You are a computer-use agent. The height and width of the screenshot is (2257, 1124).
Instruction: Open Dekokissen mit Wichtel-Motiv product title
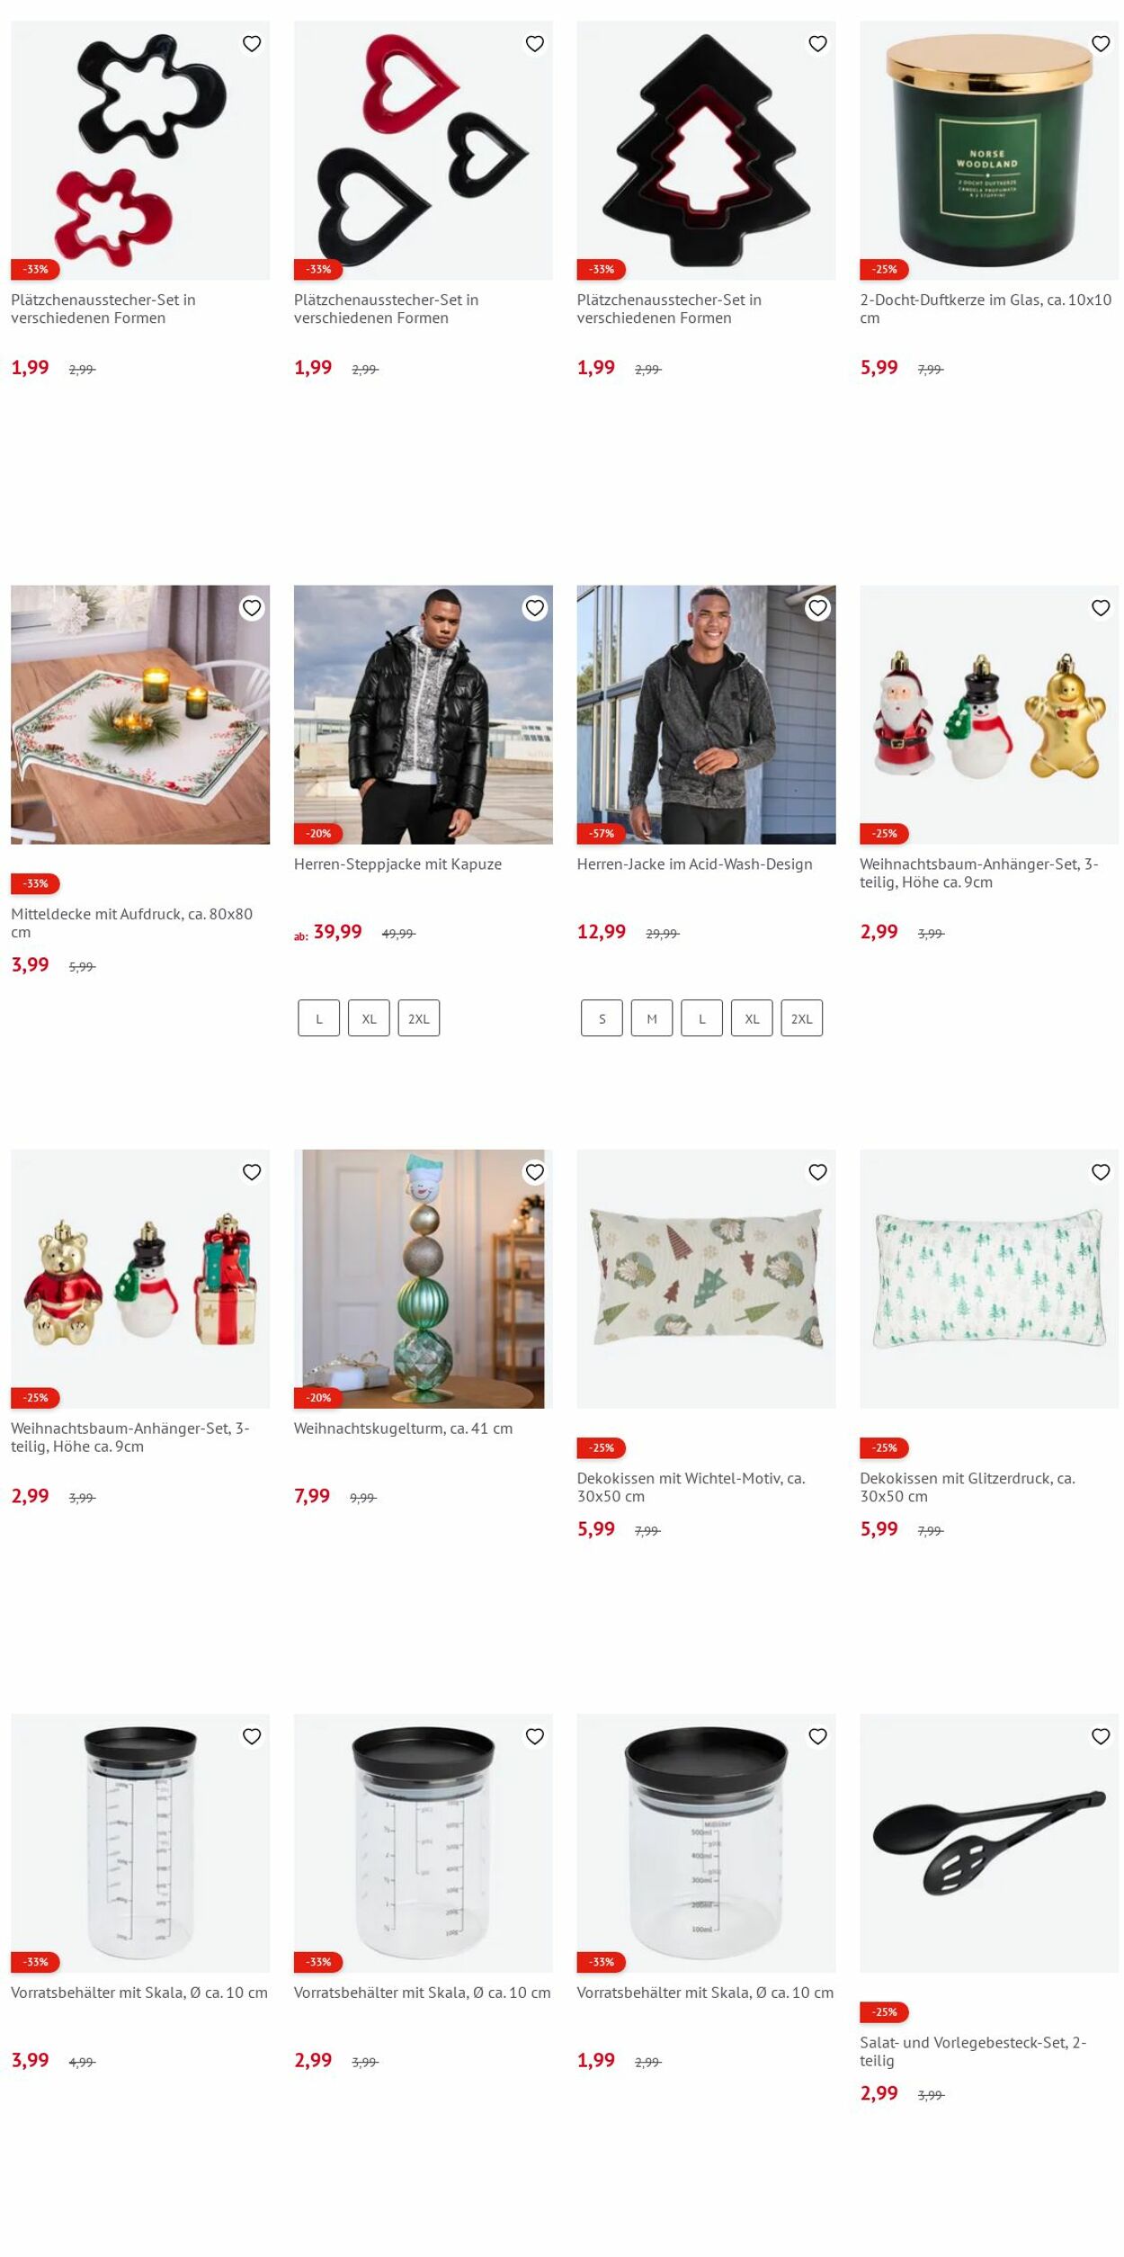pyautogui.click(x=691, y=1487)
